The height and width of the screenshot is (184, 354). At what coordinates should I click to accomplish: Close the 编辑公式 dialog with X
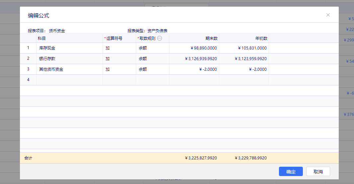coord(328,15)
